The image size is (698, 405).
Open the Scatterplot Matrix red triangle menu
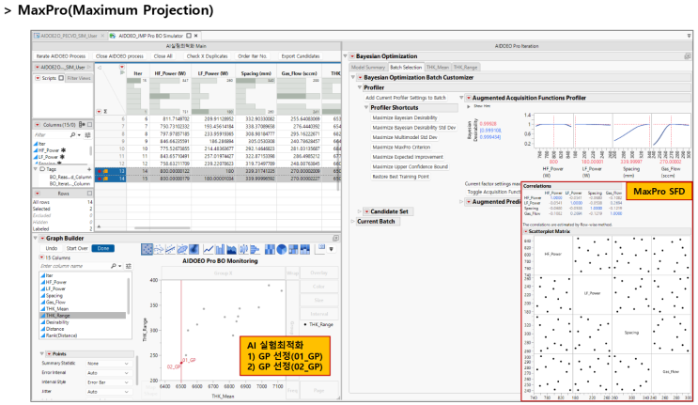(526, 232)
